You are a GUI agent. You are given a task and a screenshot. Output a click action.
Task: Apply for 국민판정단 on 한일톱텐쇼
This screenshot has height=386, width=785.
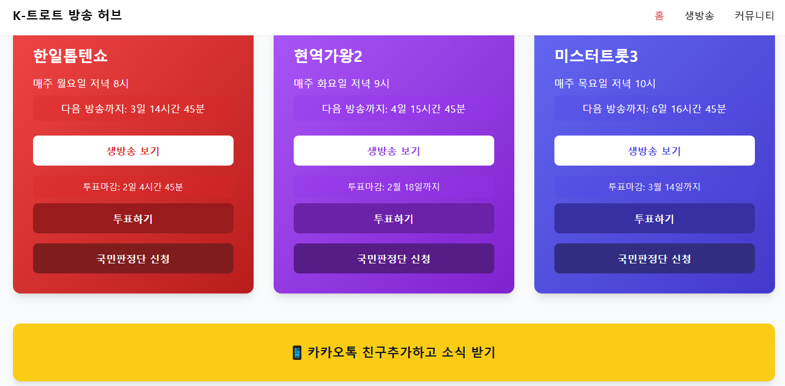click(133, 258)
